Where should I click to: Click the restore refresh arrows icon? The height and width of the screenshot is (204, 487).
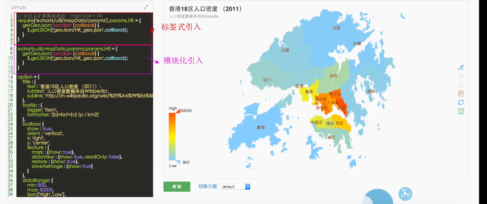pos(461,102)
